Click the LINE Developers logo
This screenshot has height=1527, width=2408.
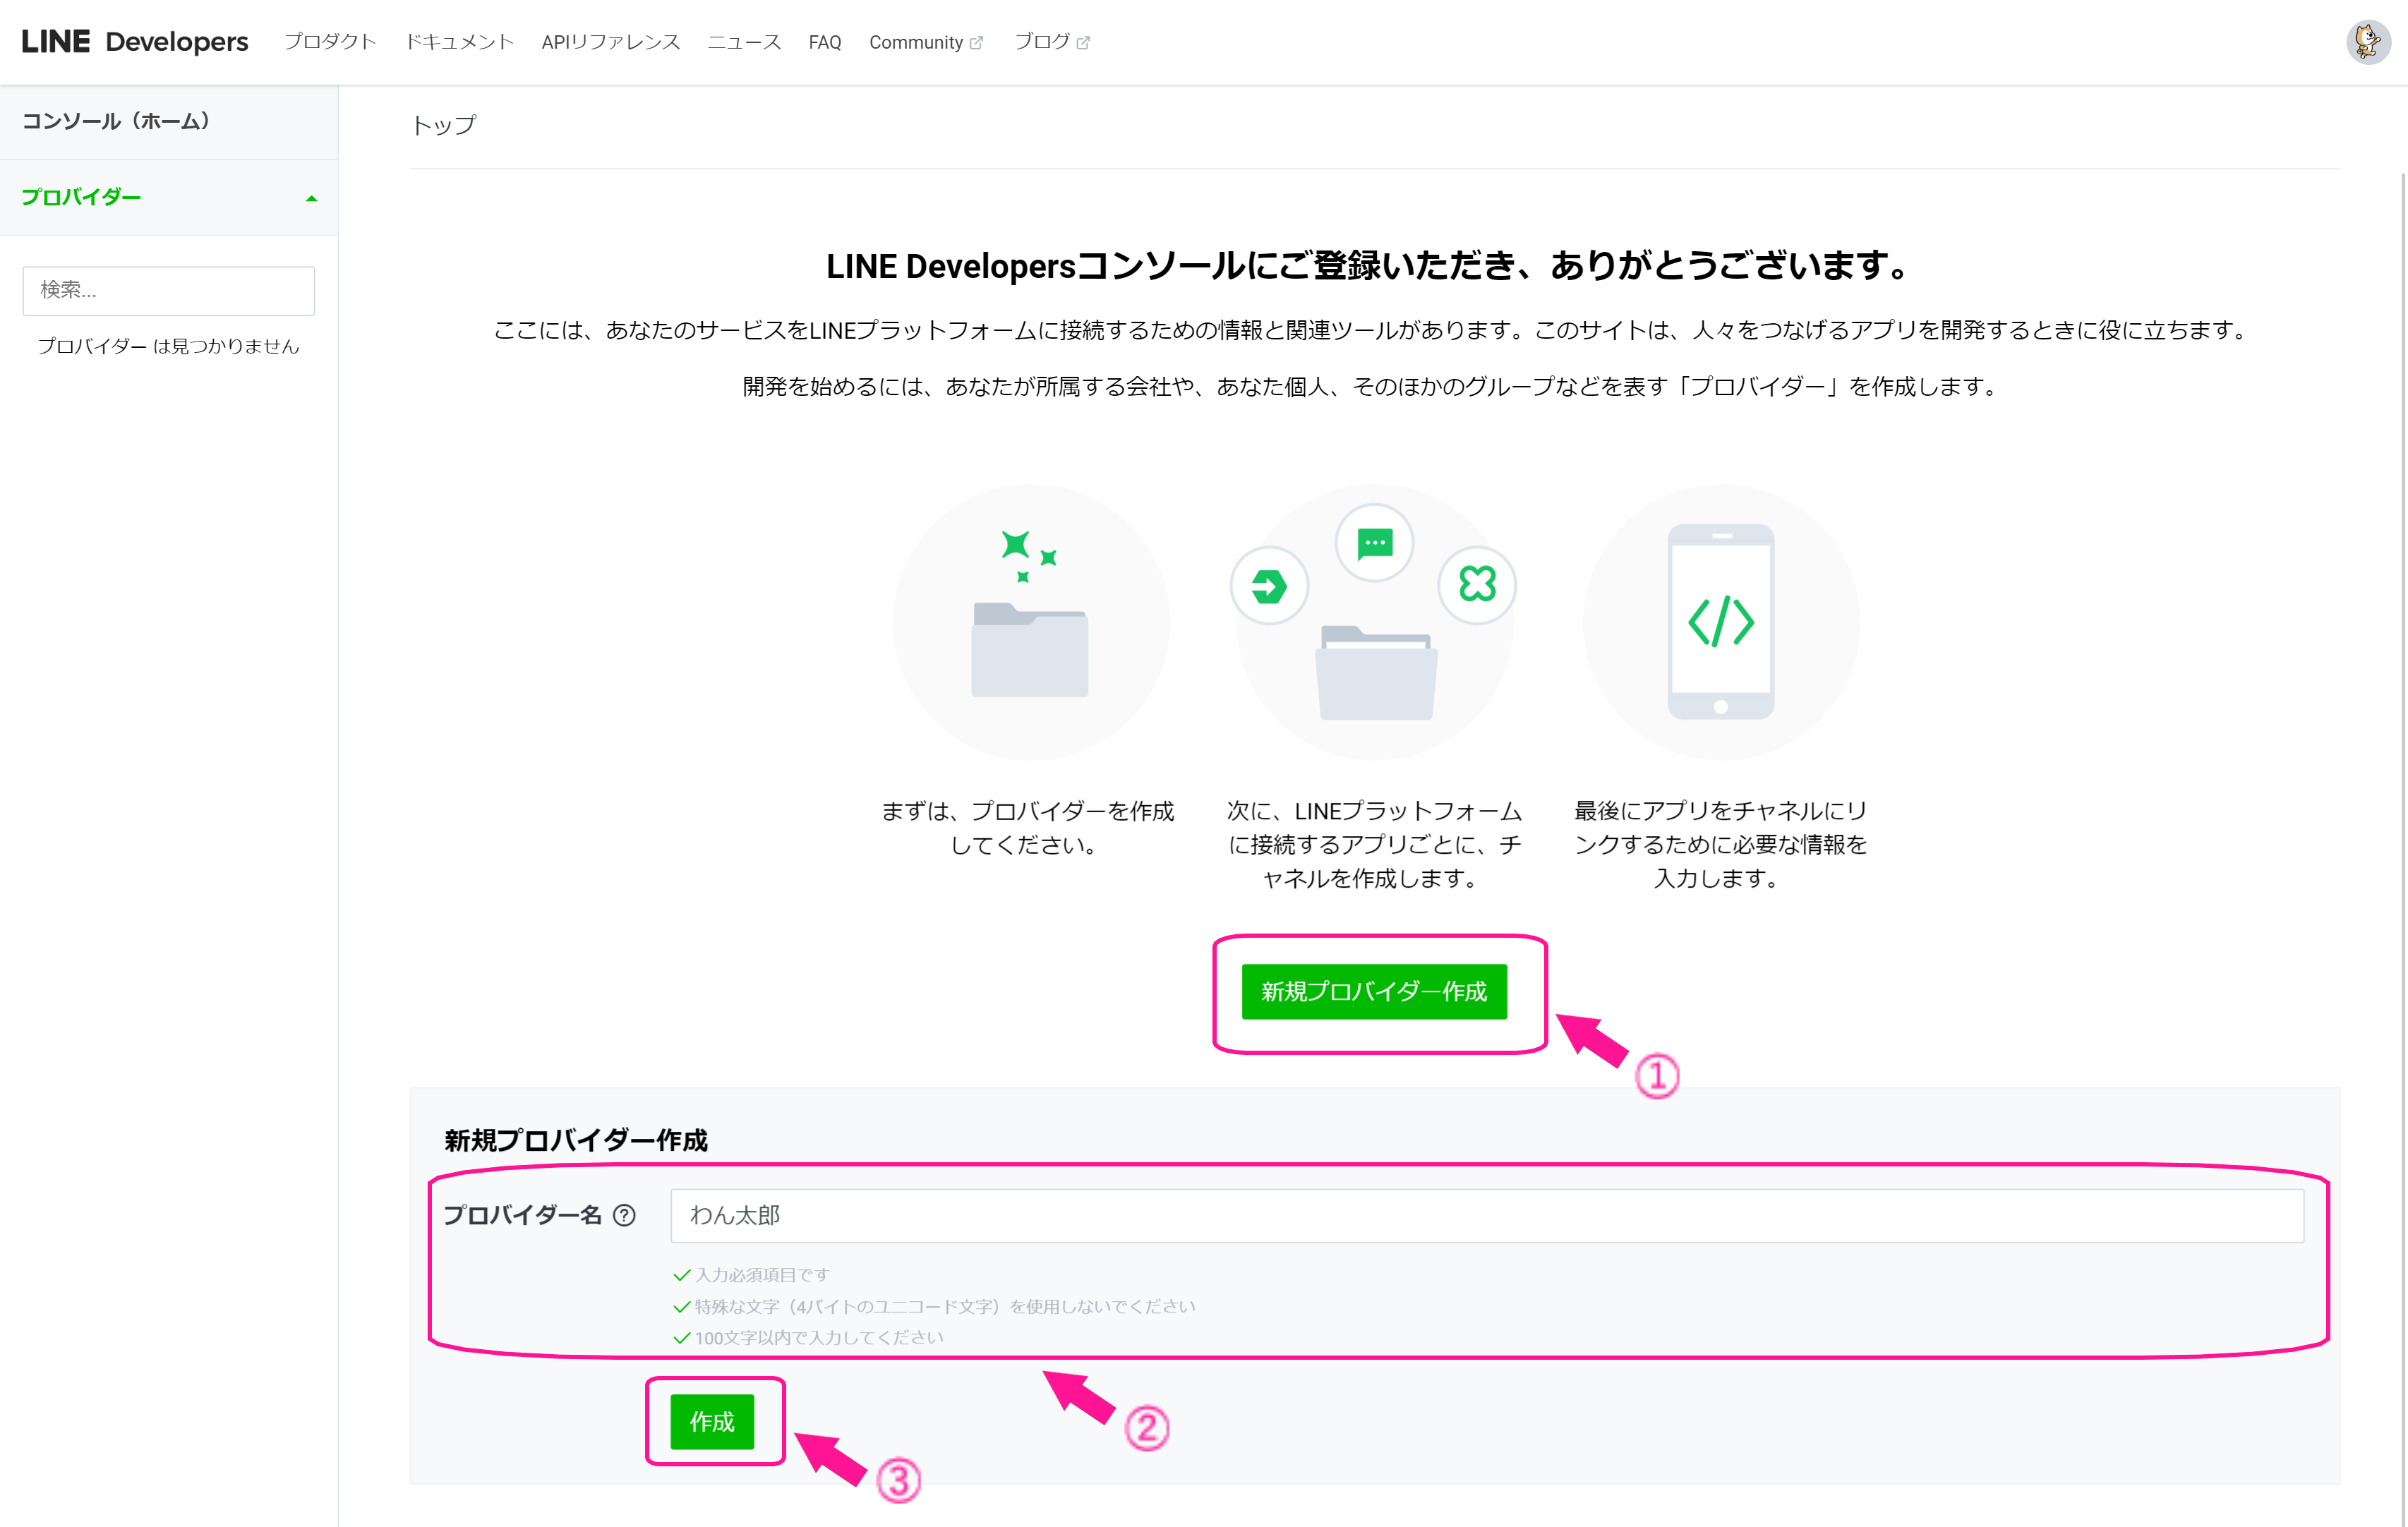point(135,42)
